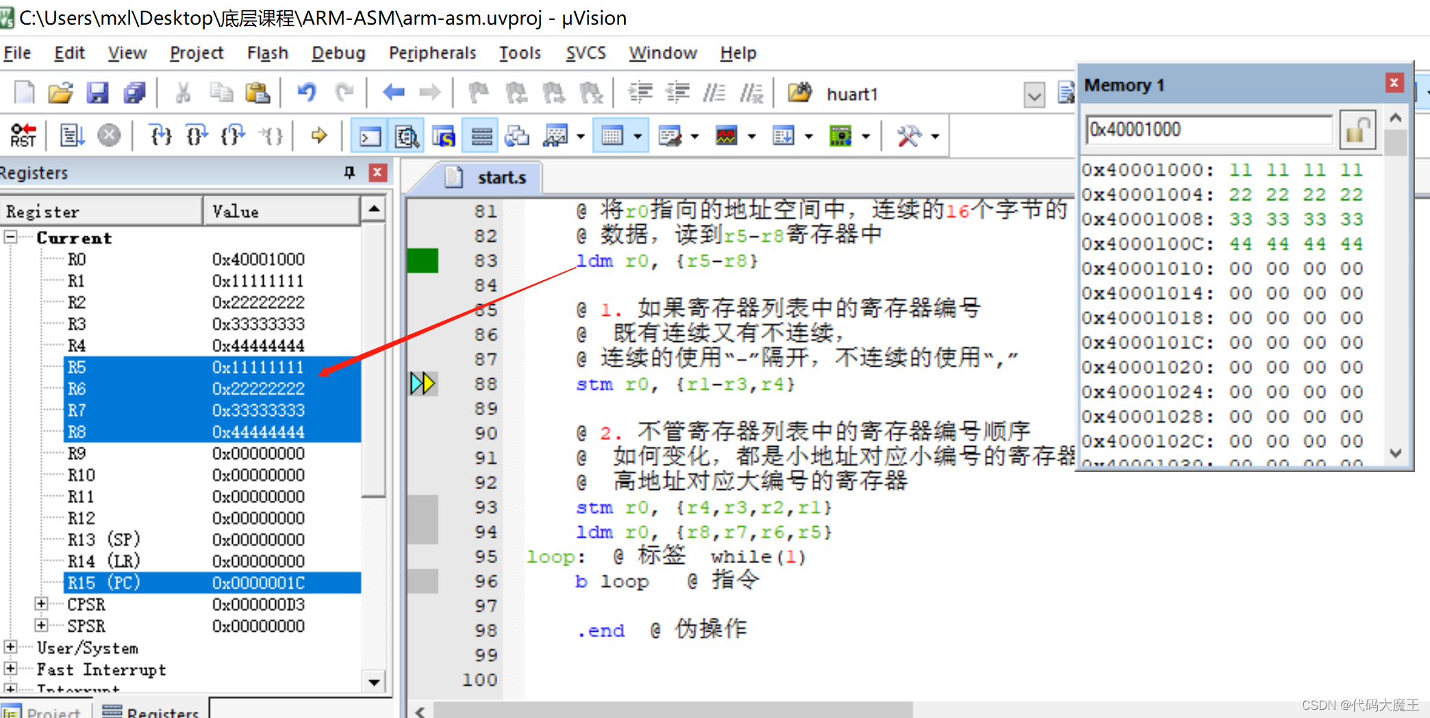The height and width of the screenshot is (718, 1430).
Task: Click the Show next statement yellow arrow
Action: click(319, 136)
